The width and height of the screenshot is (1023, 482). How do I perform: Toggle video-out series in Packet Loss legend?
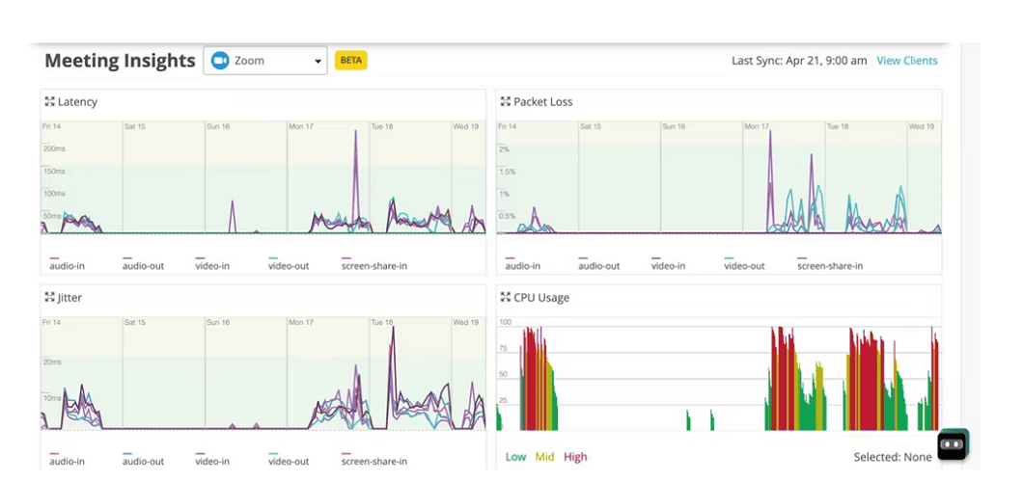click(744, 265)
